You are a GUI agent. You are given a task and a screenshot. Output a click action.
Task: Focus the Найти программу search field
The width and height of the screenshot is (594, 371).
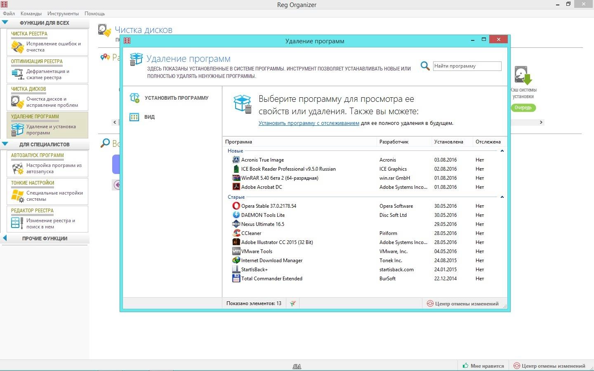point(467,66)
